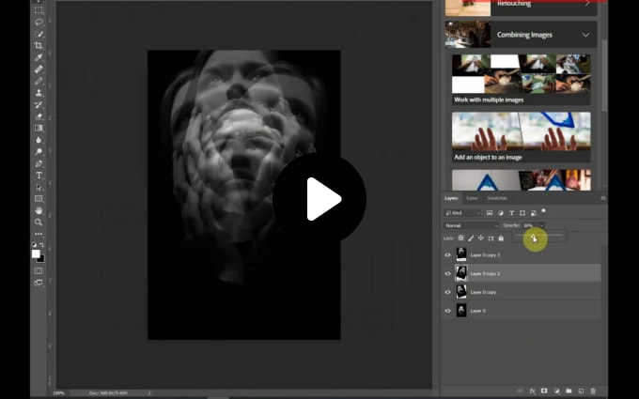This screenshot has height=399, width=639.
Task: Open the Layers panel flyout menu
Action: pos(602,198)
